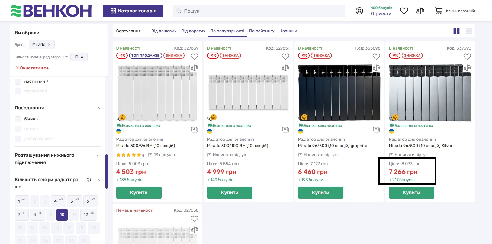Open image gallery count for Mirado graphite
492x244 pixels.
pyautogui.click(x=376, y=130)
